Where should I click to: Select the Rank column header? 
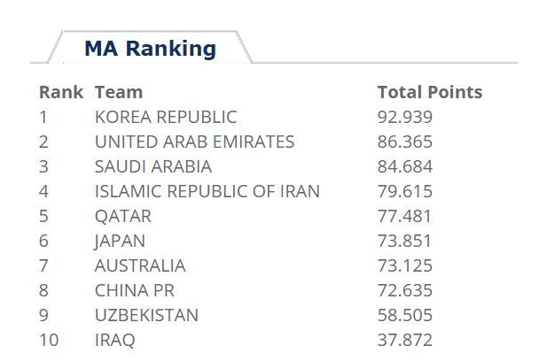point(61,92)
